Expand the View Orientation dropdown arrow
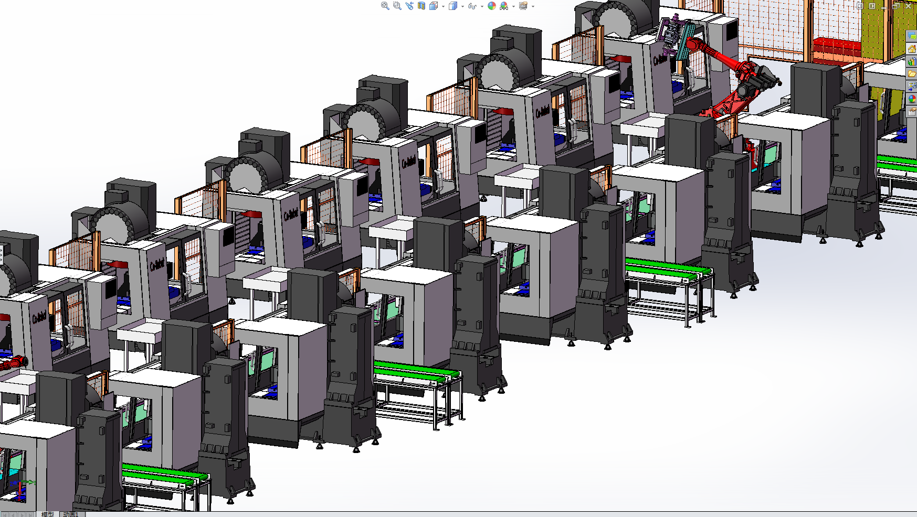This screenshot has height=517, width=917. pyautogui.click(x=443, y=6)
